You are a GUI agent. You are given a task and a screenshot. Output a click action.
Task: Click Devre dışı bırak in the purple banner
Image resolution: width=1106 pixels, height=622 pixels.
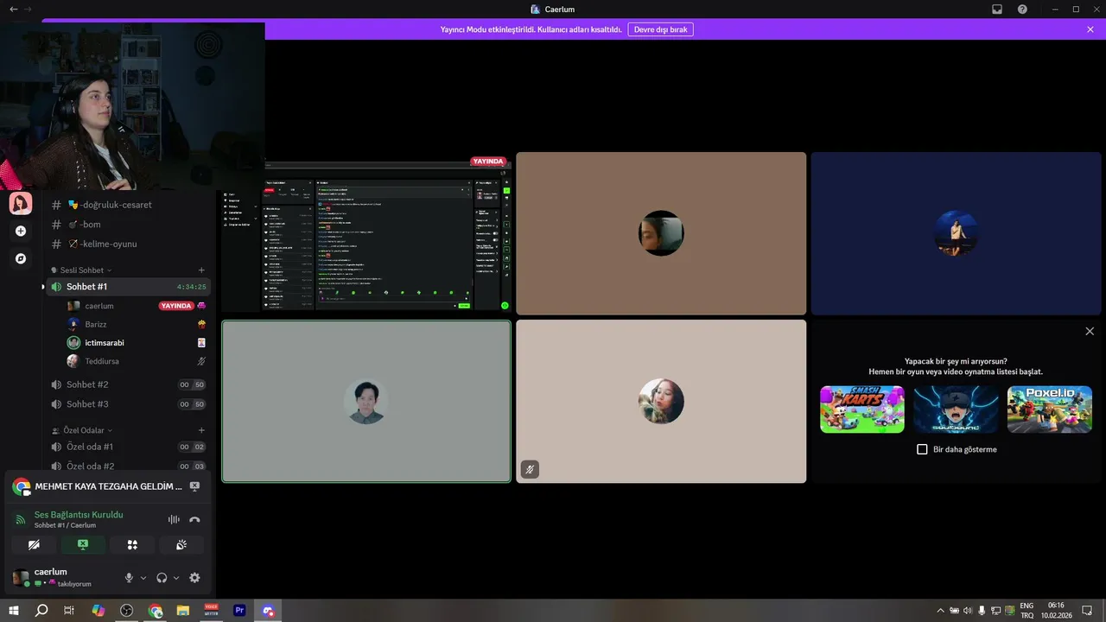[x=660, y=29]
